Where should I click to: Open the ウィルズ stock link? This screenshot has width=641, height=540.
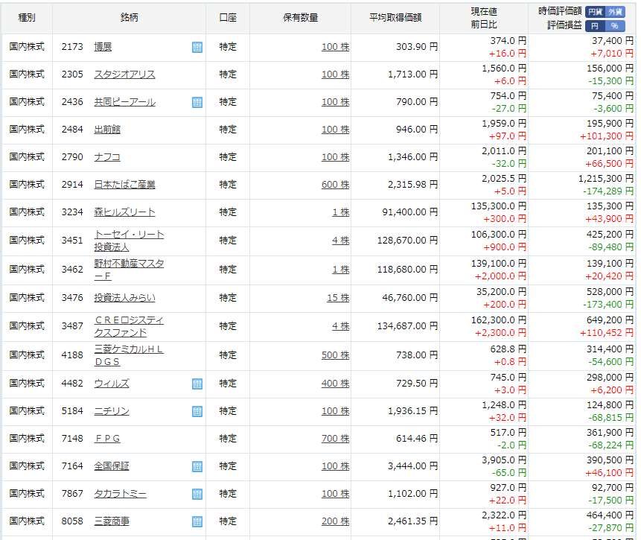pos(112,384)
